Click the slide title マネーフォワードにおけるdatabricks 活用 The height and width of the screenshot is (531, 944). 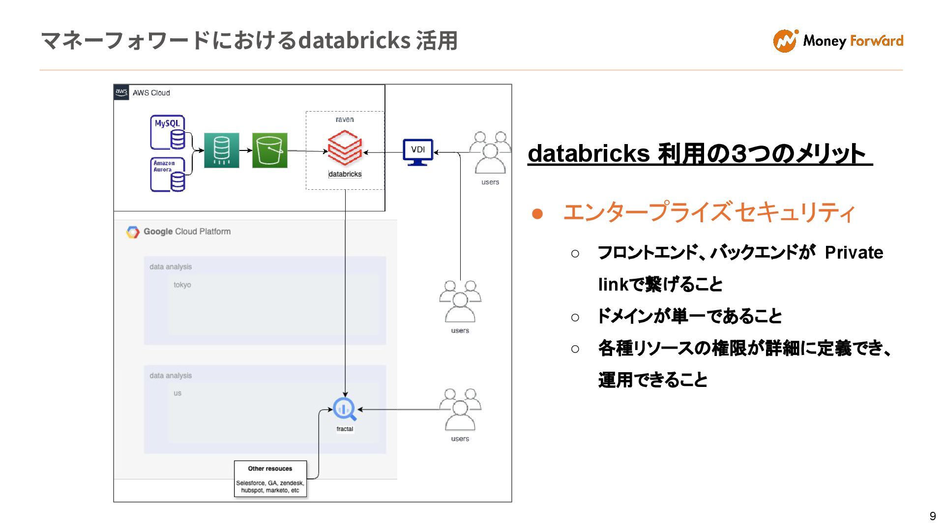pos(249,40)
